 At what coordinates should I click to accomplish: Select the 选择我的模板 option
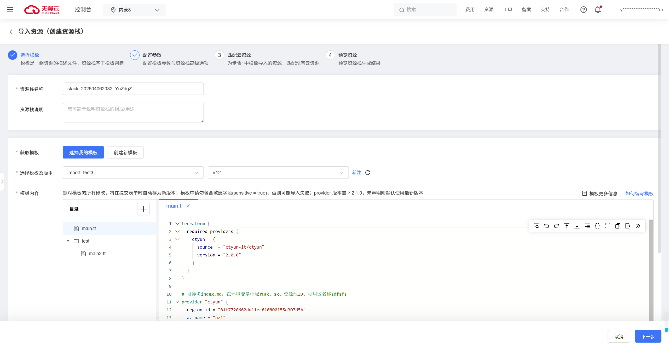(x=83, y=152)
